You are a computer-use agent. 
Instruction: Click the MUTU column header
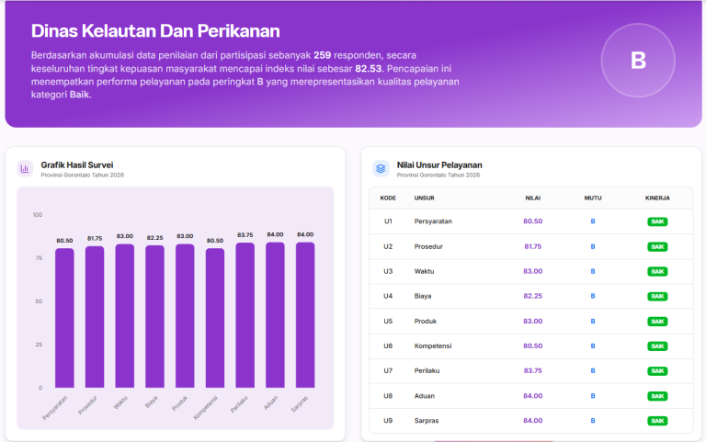click(x=593, y=198)
